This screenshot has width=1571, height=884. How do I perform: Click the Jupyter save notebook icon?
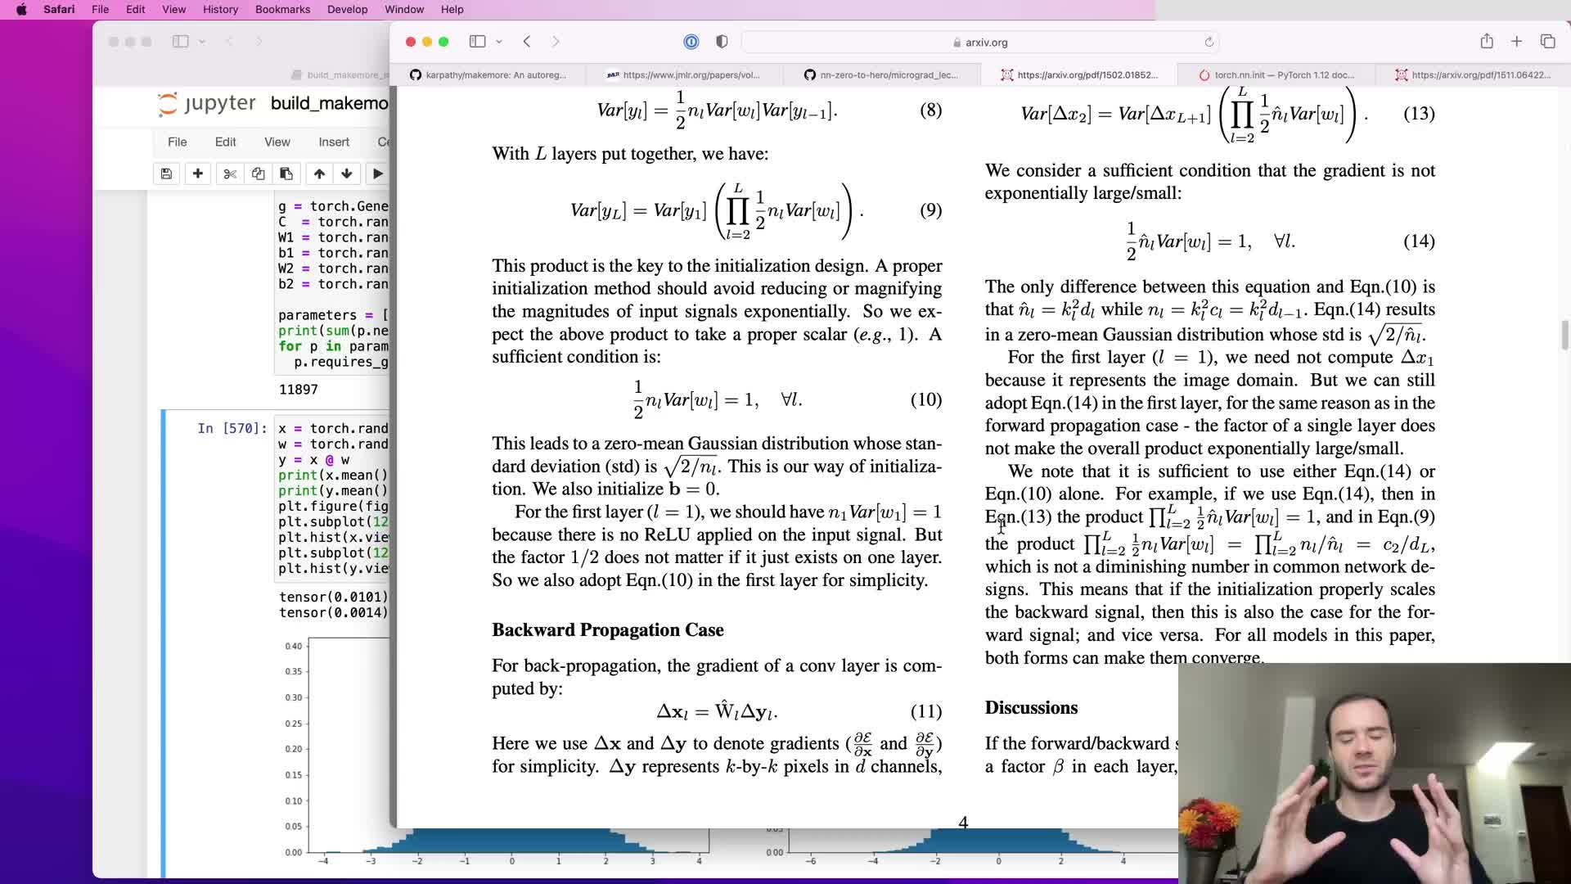click(x=166, y=174)
